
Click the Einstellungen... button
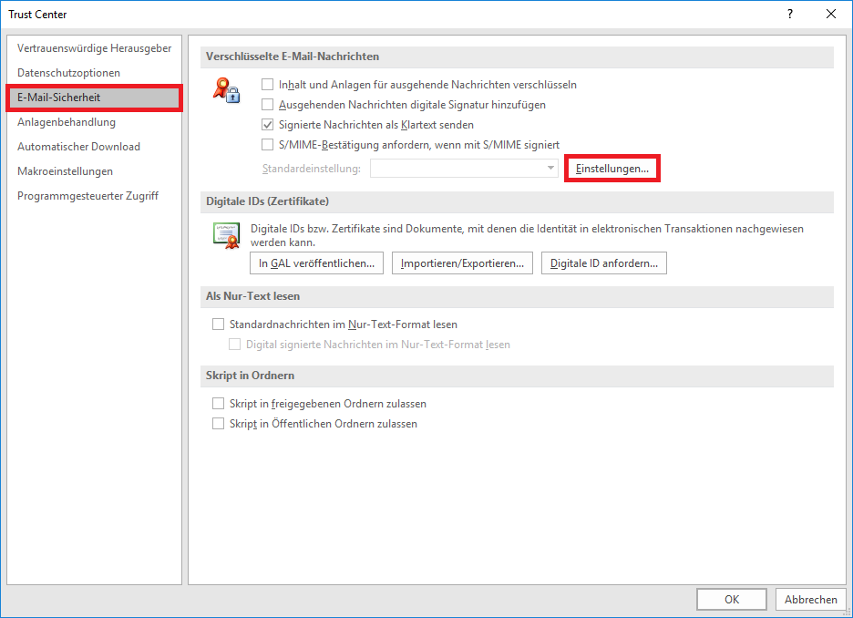pyautogui.click(x=611, y=170)
